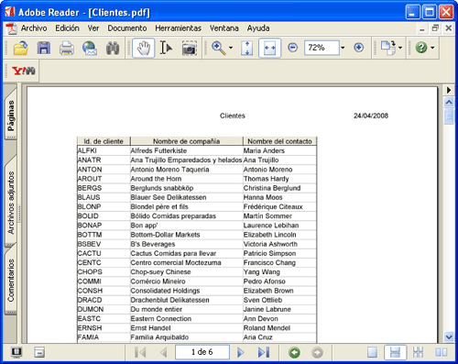Open the Ventana menu

coord(224,28)
